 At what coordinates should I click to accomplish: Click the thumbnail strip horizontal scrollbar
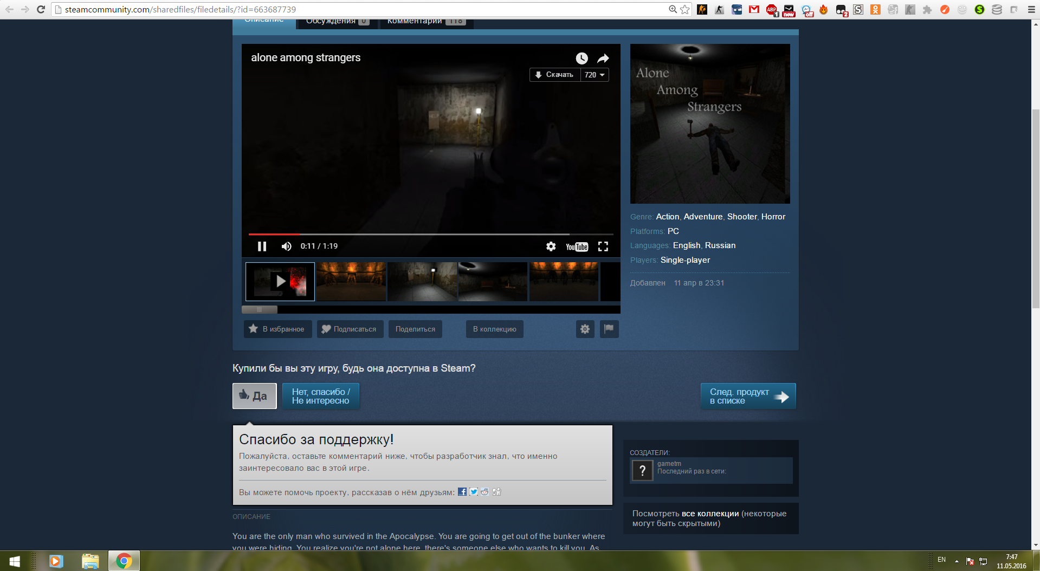(x=260, y=310)
